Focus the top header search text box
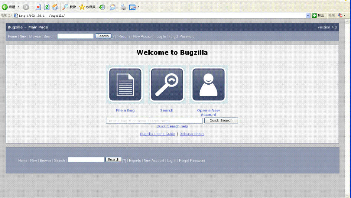Viewport: 351px width, 198px height. [75, 36]
